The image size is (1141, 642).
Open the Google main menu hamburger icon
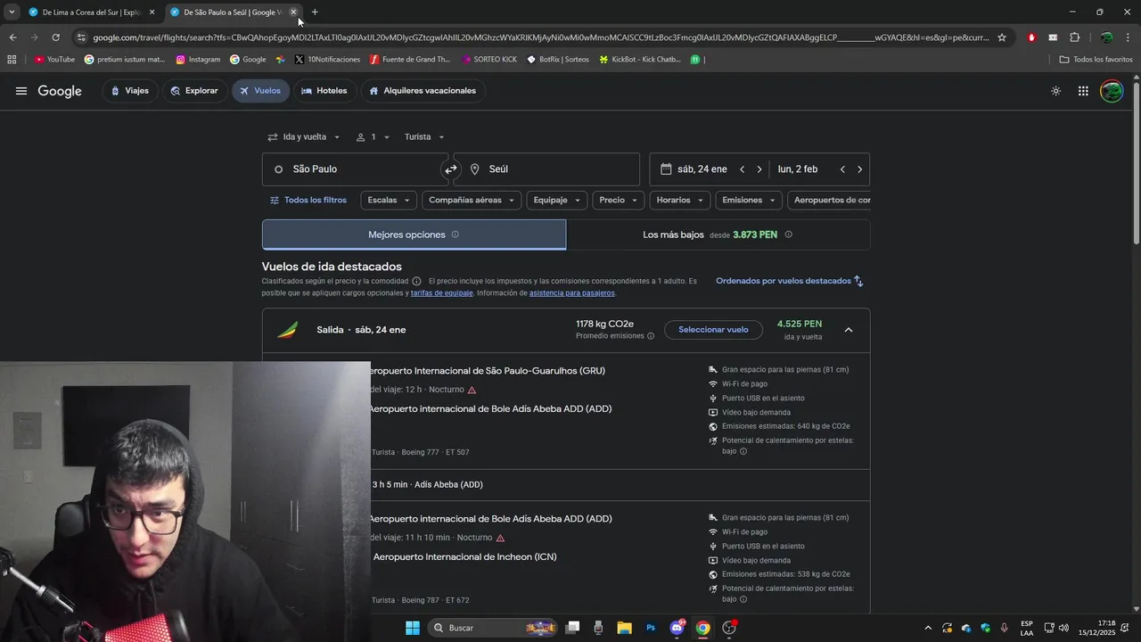pyautogui.click(x=21, y=91)
